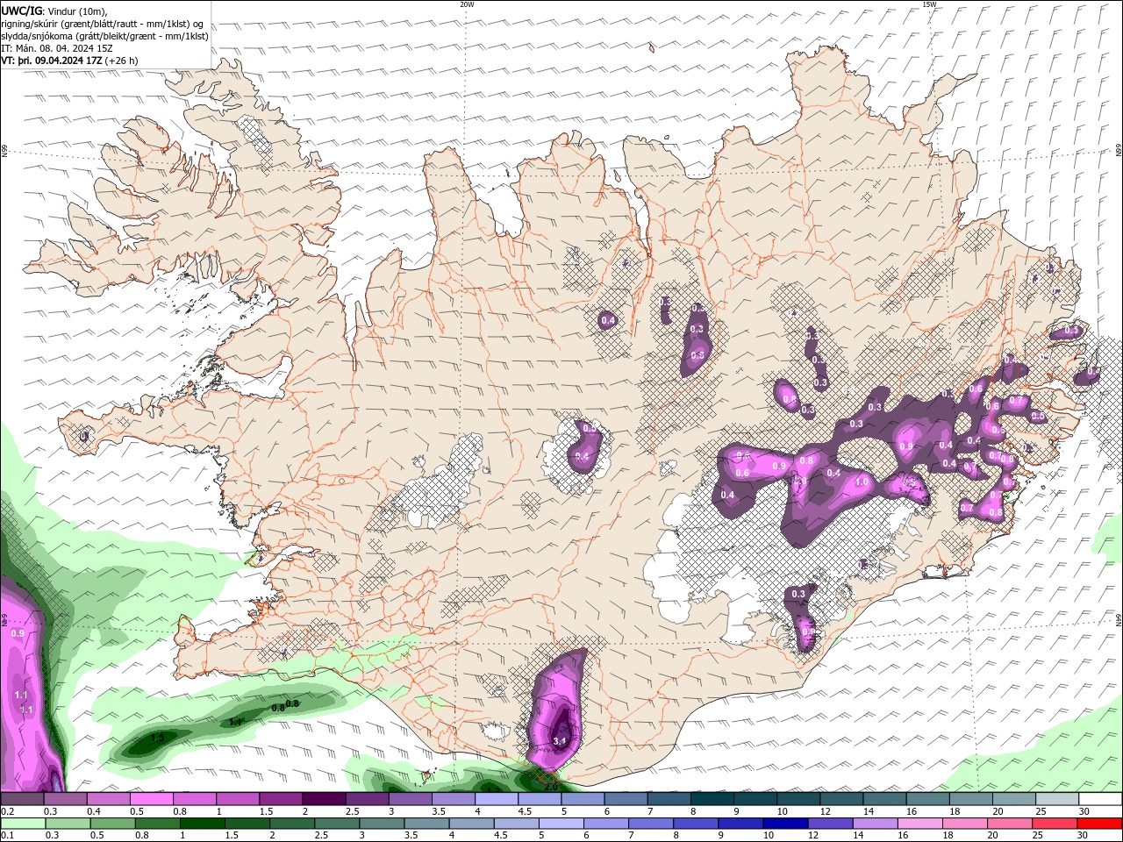Select the 'rigning/skúrir' description line in header

[103, 23]
